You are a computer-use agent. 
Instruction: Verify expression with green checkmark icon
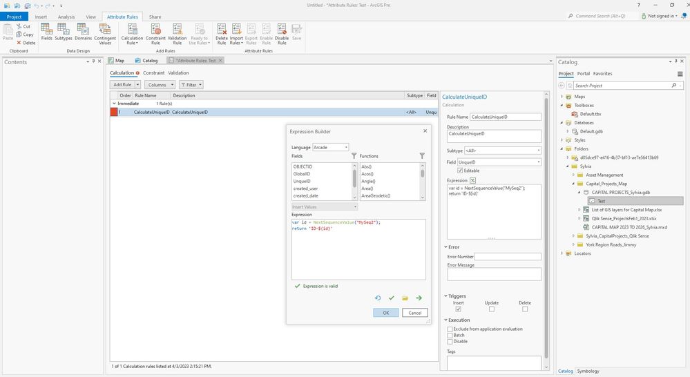pos(391,298)
